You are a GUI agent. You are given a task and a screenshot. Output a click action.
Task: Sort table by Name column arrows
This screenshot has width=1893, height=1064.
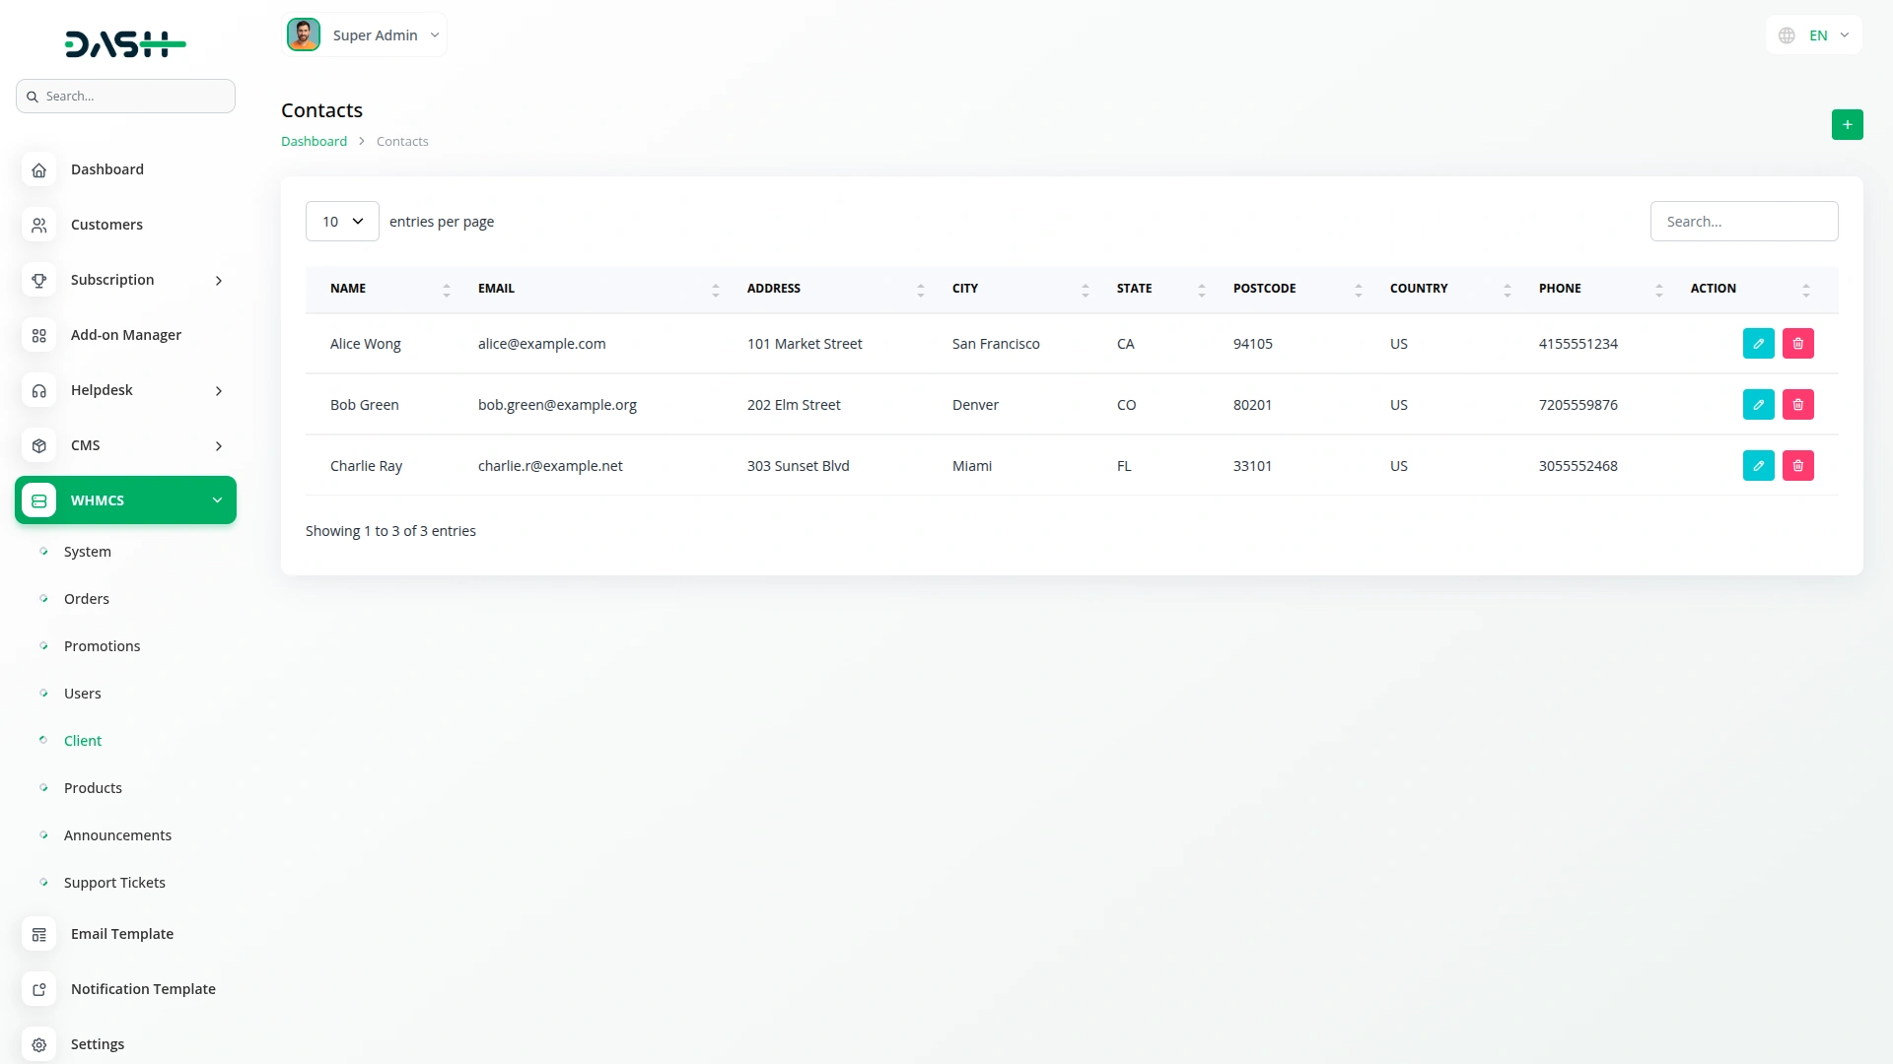(447, 290)
